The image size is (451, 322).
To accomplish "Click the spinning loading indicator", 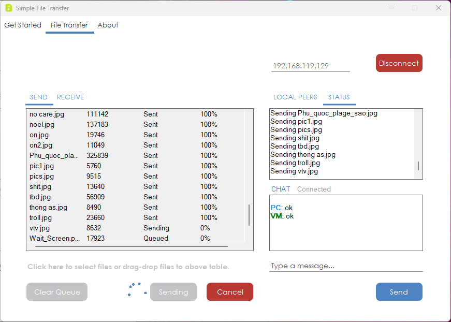I will [x=137, y=290].
